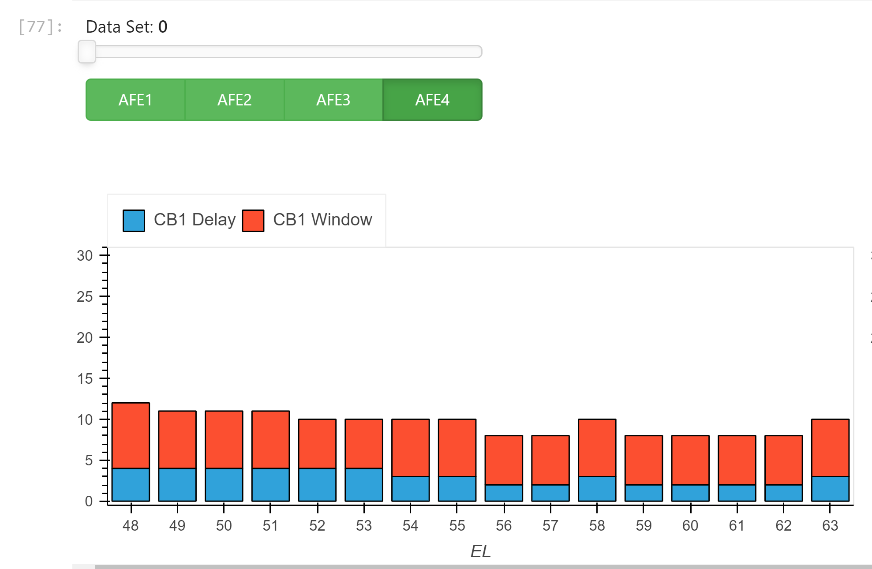
Task: Toggle the CB1 Delay legend label
Action: 195,220
